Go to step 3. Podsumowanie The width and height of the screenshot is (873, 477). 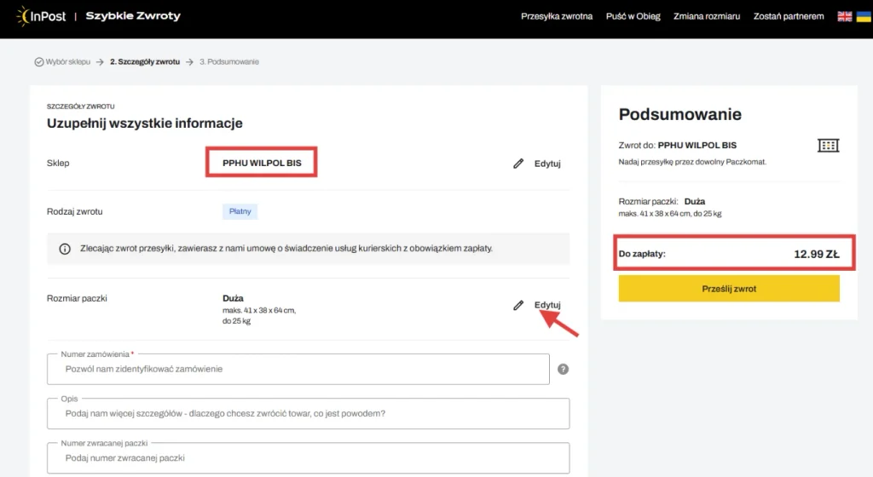[x=229, y=61]
